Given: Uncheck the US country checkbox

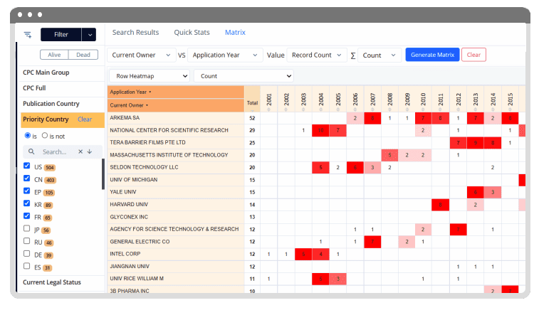Looking at the screenshot, I should [27, 166].
